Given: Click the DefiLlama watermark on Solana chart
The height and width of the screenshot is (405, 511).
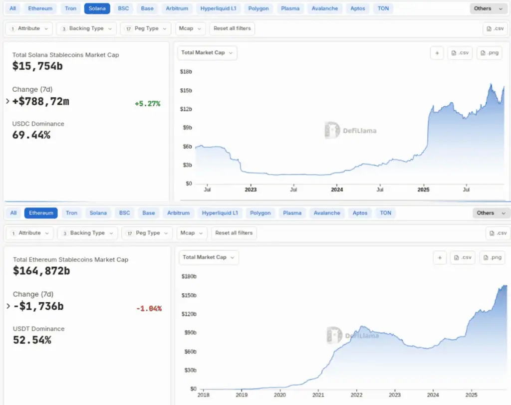Looking at the screenshot, I should point(350,131).
